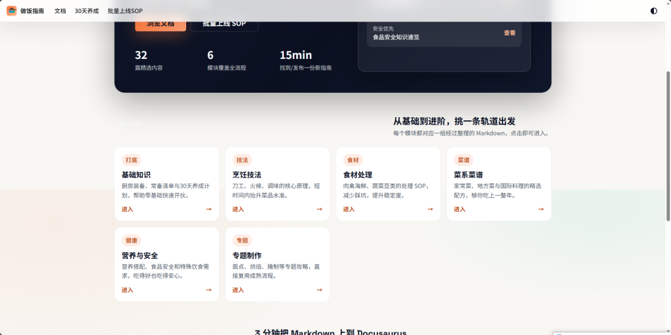Click the arrow icon on 营养与安全 card
Screen dimensions: 671x335
tap(208, 290)
